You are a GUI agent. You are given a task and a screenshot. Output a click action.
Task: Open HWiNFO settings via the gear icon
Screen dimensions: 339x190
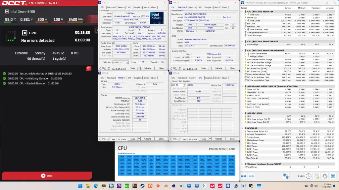tap(324, 176)
